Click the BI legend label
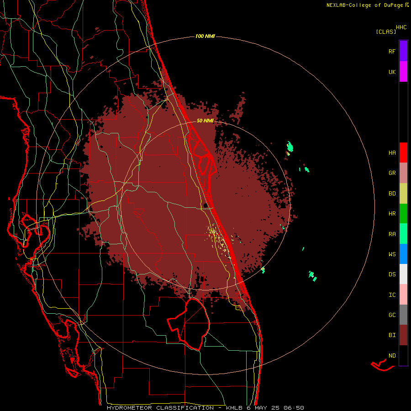 [x=392, y=335]
